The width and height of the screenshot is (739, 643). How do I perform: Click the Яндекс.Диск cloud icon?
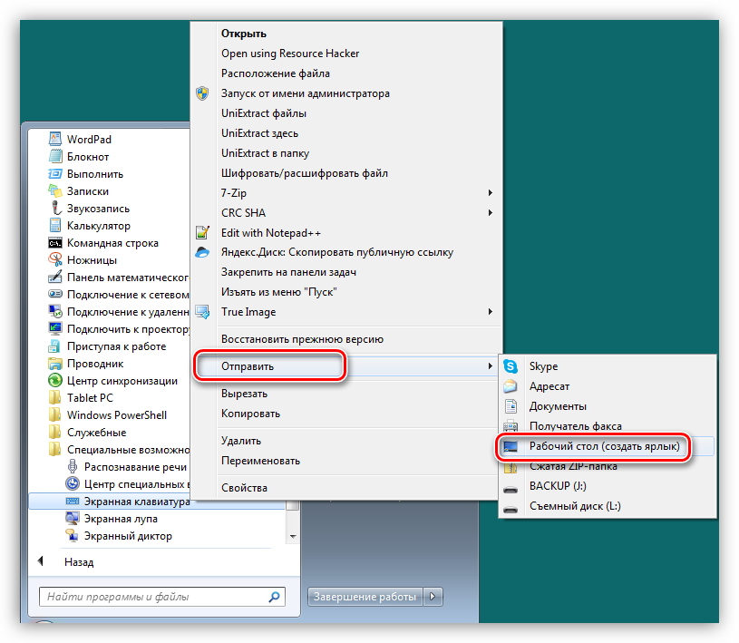(202, 252)
